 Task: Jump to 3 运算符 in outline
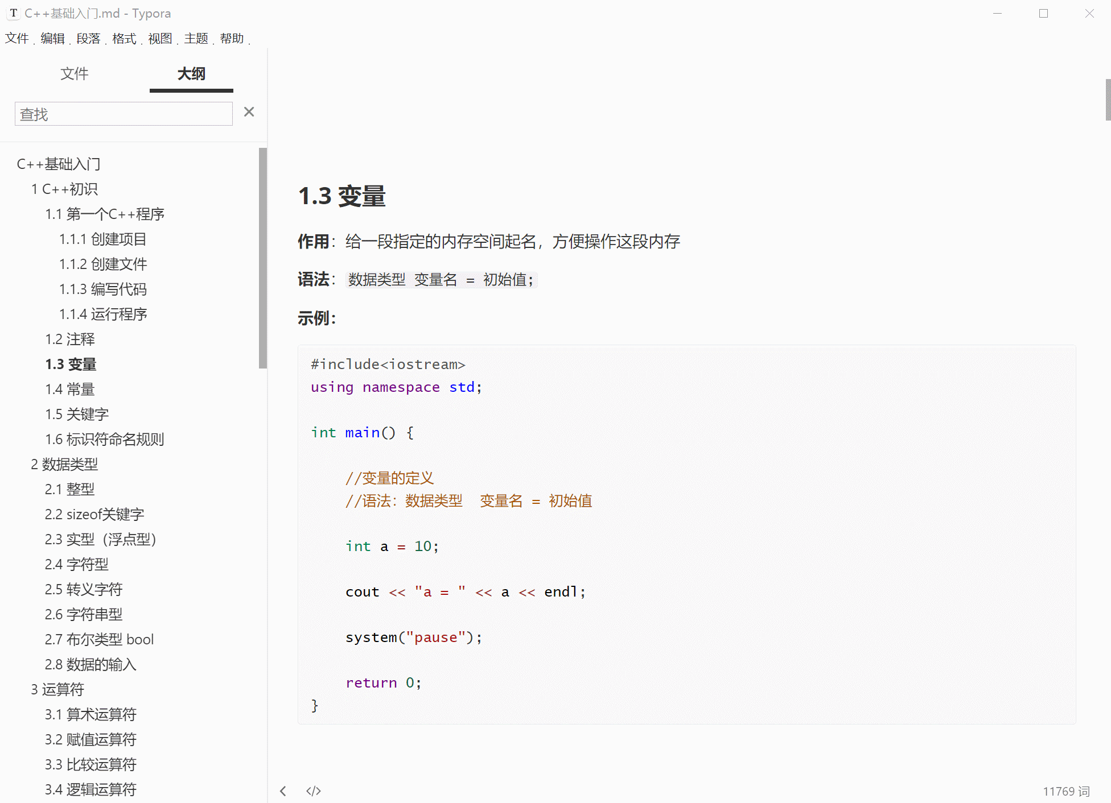pos(57,689)
